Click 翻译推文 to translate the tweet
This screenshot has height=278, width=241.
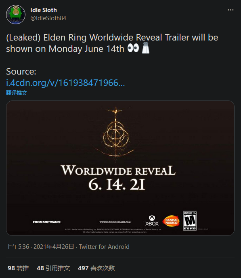pos(17,93)
